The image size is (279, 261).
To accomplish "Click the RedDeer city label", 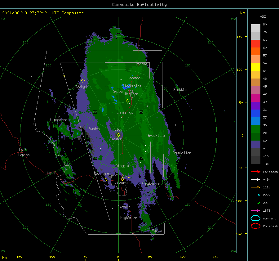I will tap(131, 94).
